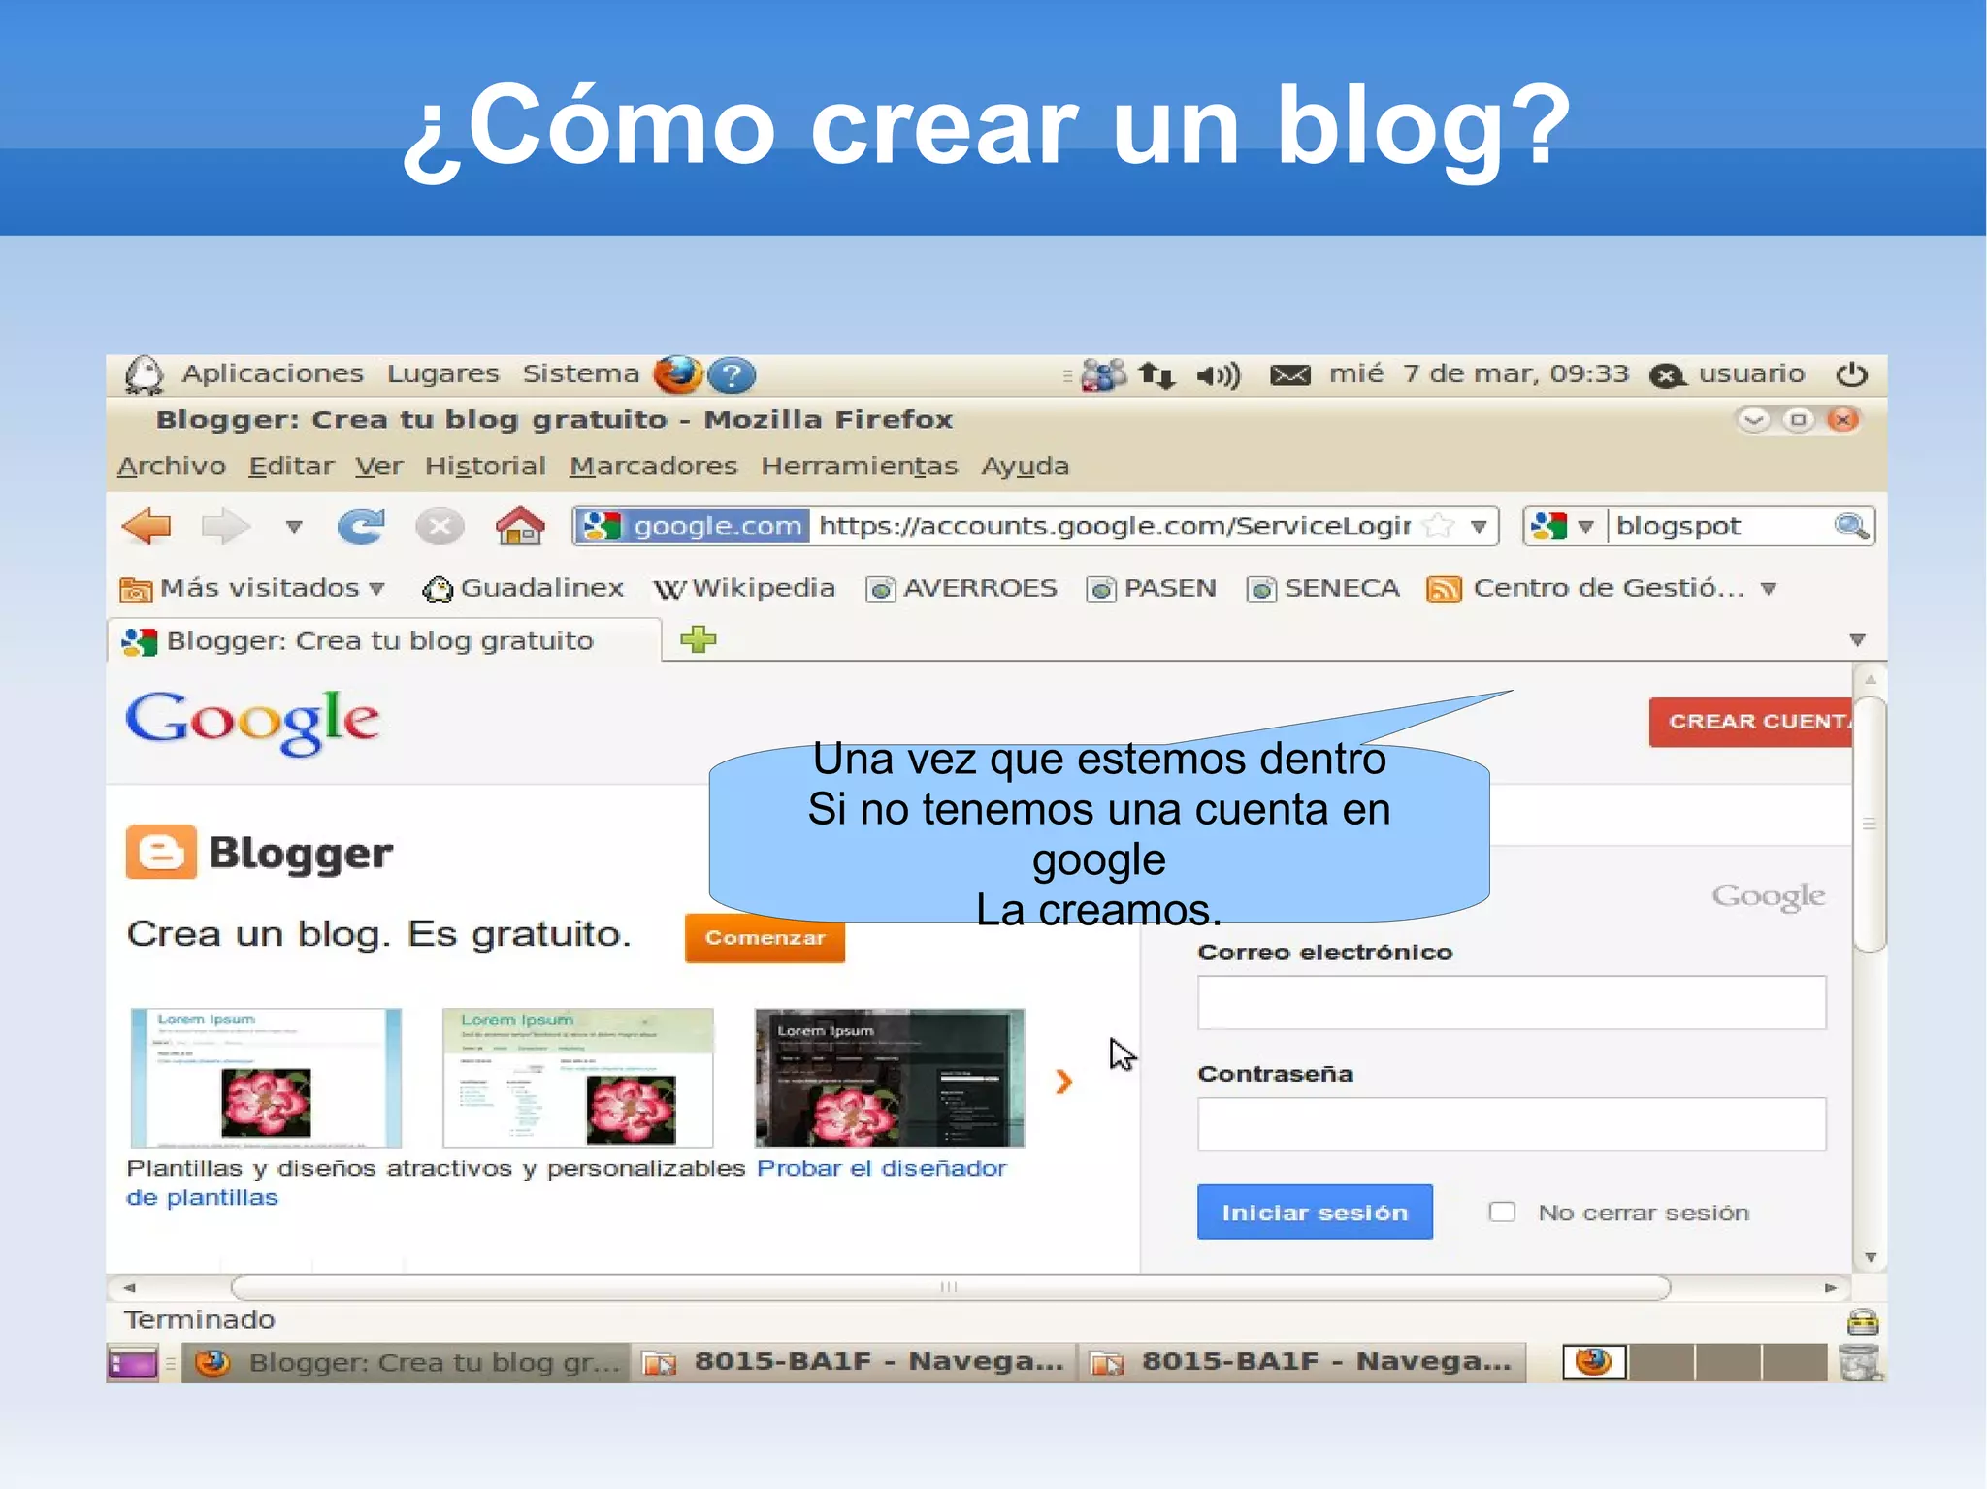Reload the current page
The height and width of the screenshot is (1489, 1987).
361,527
